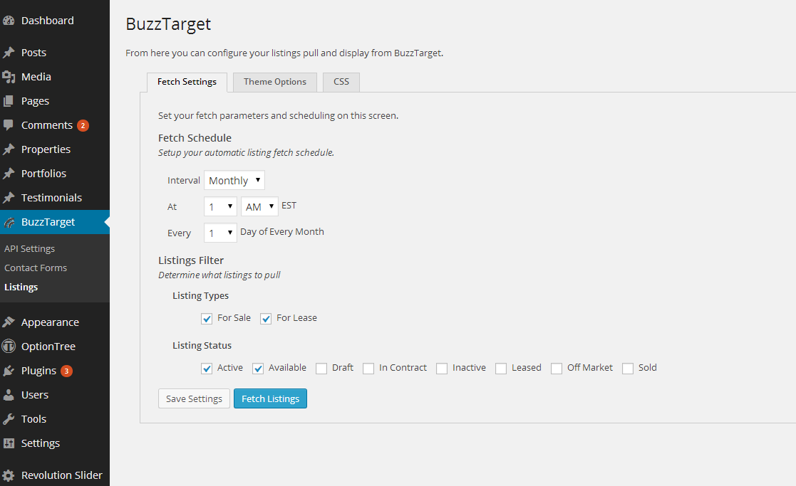The image size is (796, 486).
Task: Click the 'Day of Every Month' text
Action: click(281, 231)
